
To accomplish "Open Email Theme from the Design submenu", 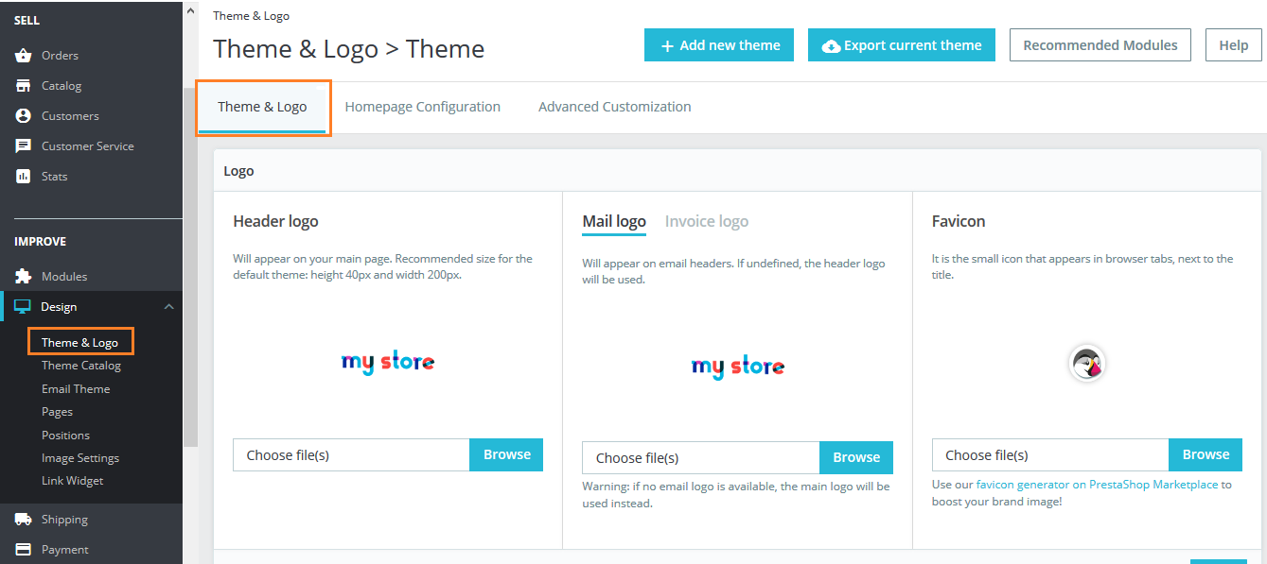I will tap(76, 388).
